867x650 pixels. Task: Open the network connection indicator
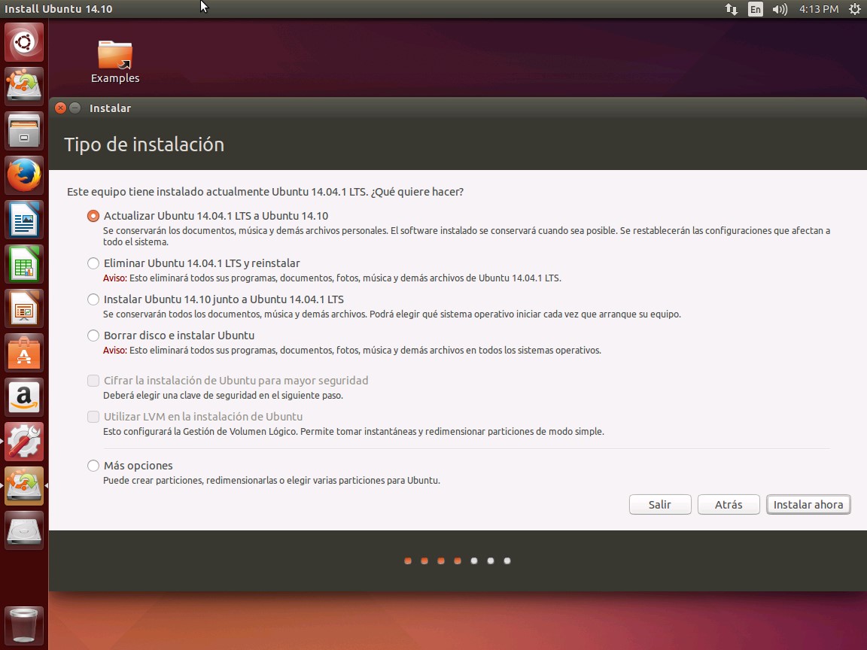(x=731, y=9)
